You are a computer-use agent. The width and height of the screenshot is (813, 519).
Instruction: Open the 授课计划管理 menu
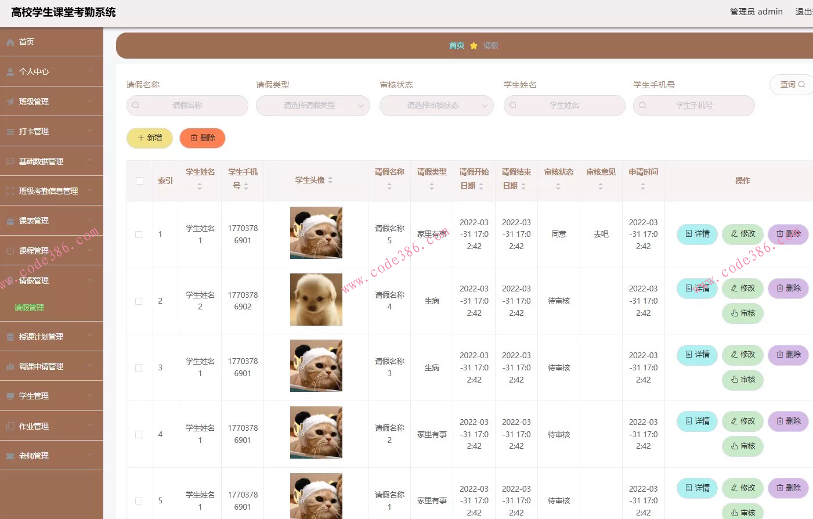click(x=52, y=337)
